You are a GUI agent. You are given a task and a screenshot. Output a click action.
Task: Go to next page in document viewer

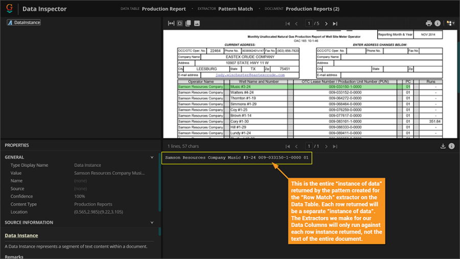point(327,23)
